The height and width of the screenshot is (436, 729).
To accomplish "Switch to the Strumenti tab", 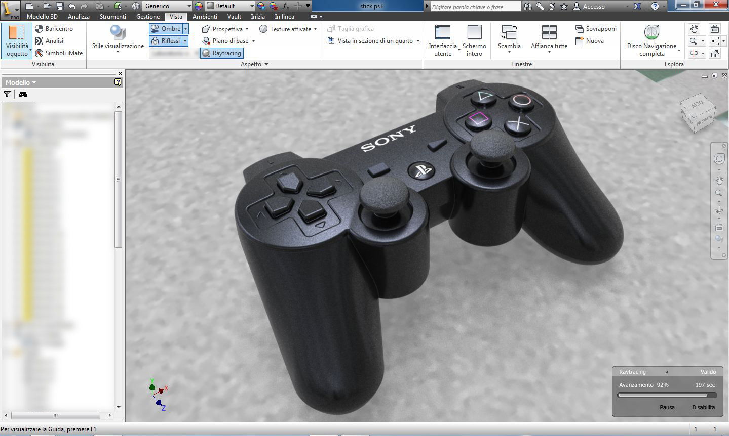I will click(x=113, y=17).
